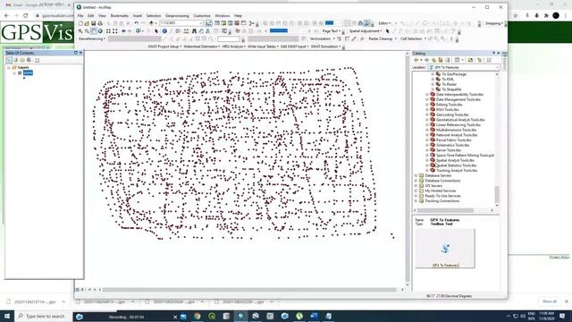The height and width of the screenshot is (322, 572).
Task: Expand Database Servers node in Catalog
Action: coord(416,175)
